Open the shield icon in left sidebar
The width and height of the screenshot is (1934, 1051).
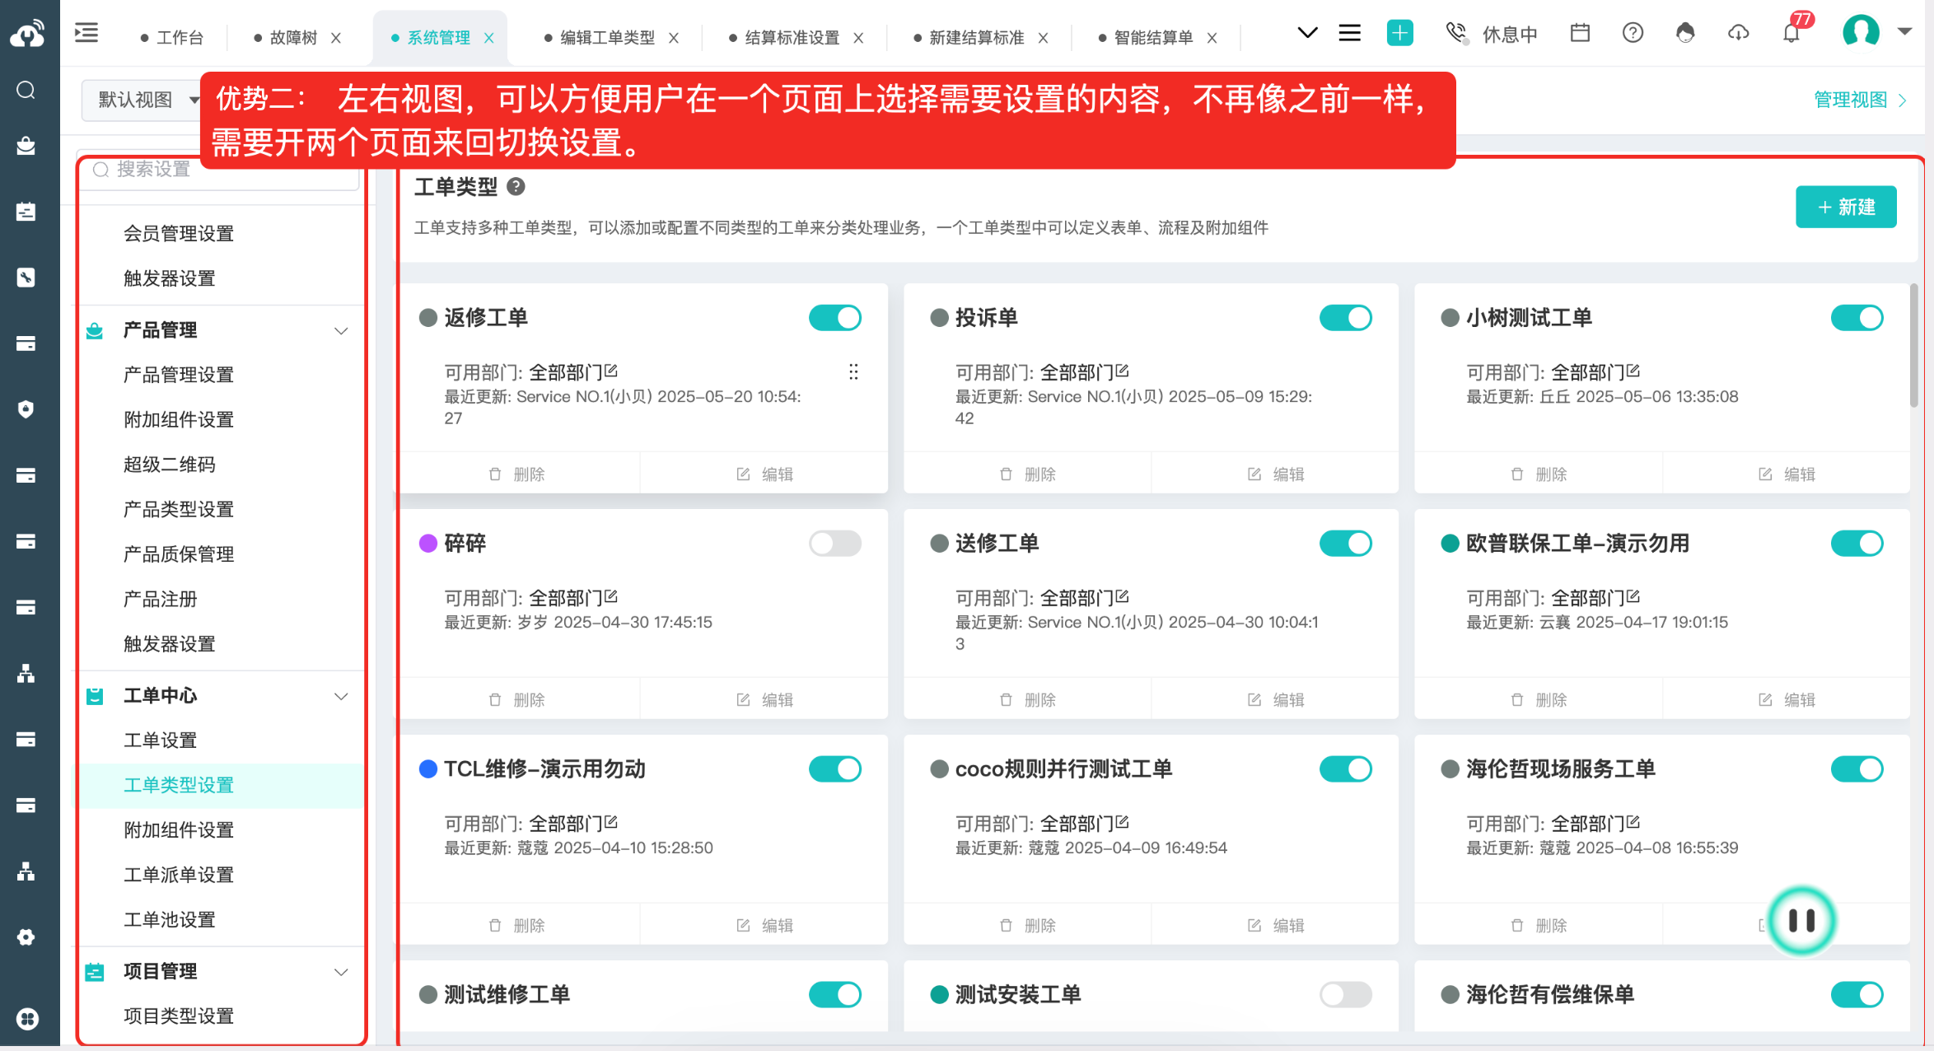[x=26, y=409]
